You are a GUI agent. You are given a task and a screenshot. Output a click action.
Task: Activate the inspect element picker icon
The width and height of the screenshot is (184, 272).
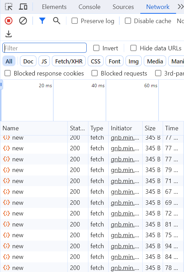point(9,7)
